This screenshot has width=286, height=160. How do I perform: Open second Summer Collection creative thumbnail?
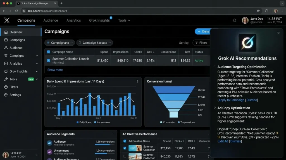(x=135, y=156)
